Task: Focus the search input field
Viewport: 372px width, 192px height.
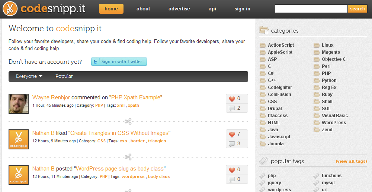Action: click(x=311, y=9)
